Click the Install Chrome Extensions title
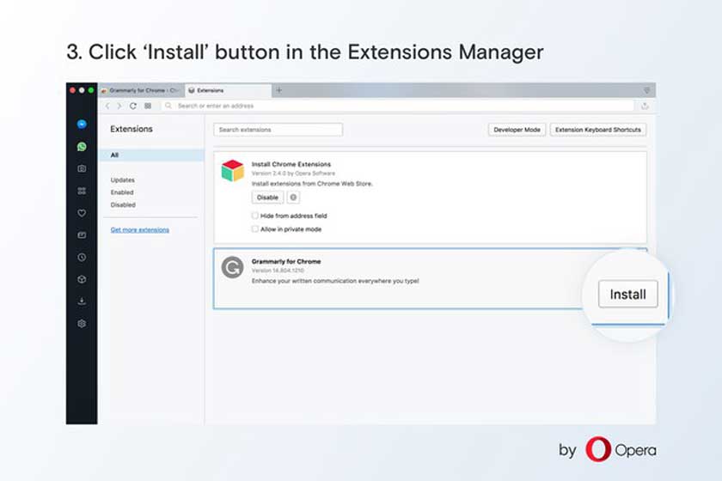Image resolution: width=722 pixels, height=481 pixels. point(291,164)
